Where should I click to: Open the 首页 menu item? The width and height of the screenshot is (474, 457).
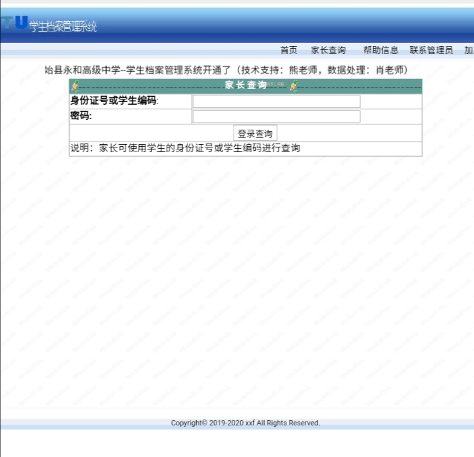point(288,50)
